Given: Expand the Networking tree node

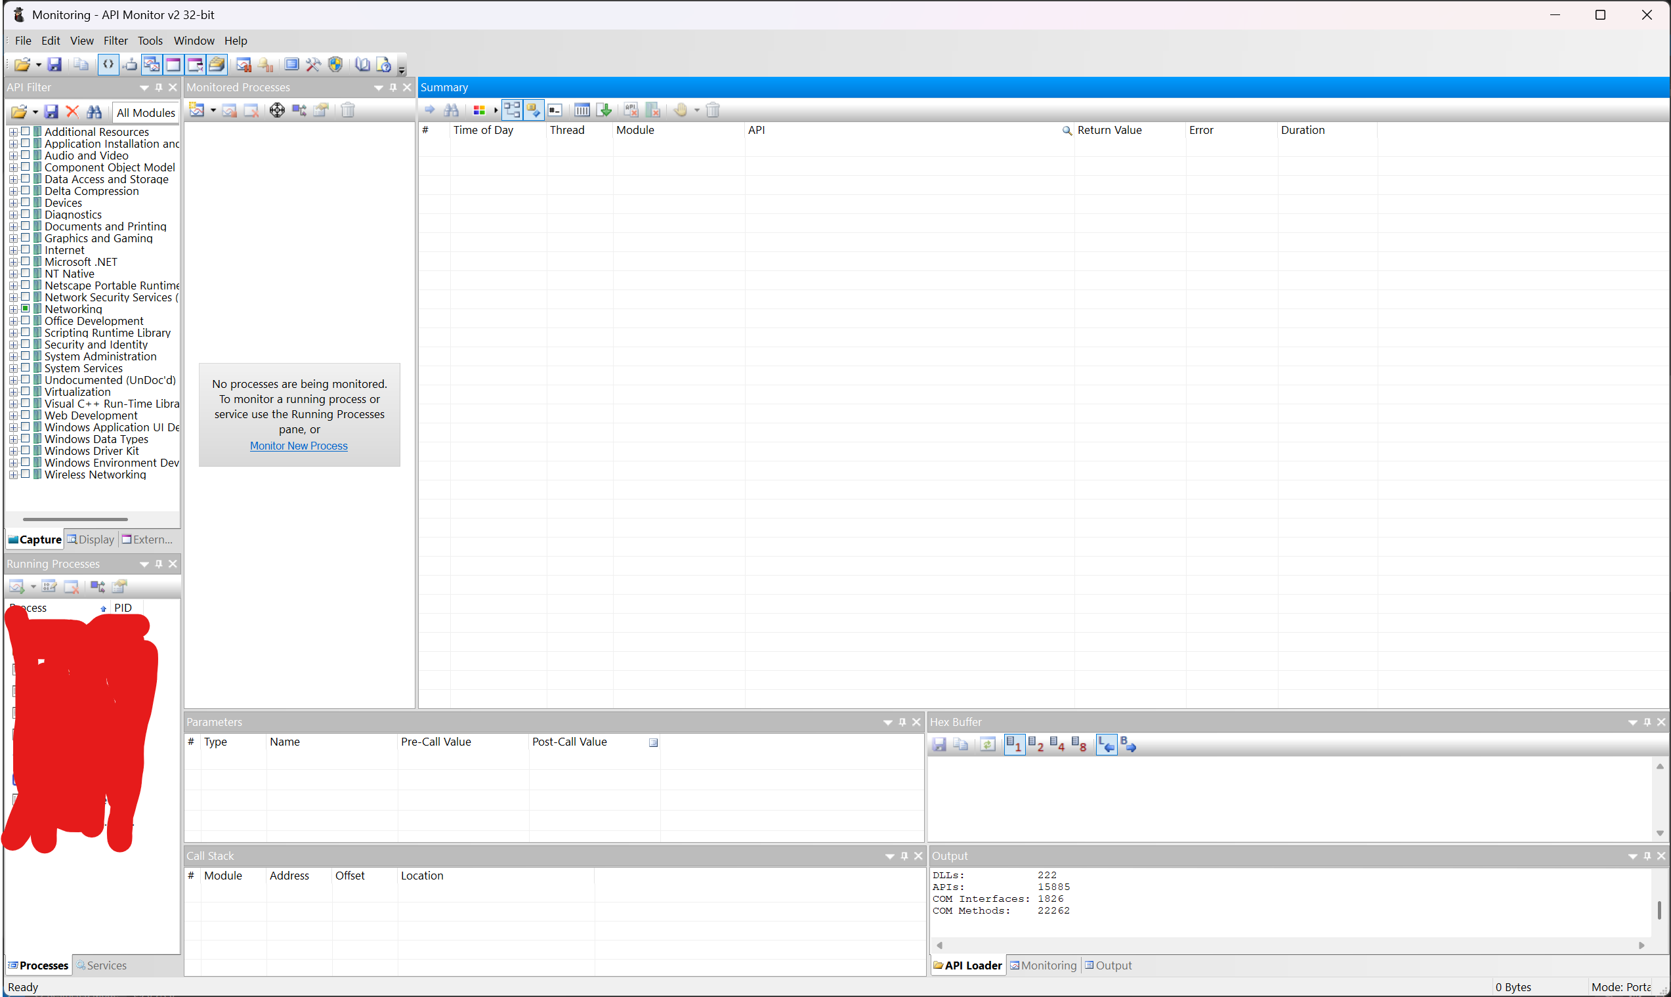Looking at the screenshot, I should click(14, 308).
